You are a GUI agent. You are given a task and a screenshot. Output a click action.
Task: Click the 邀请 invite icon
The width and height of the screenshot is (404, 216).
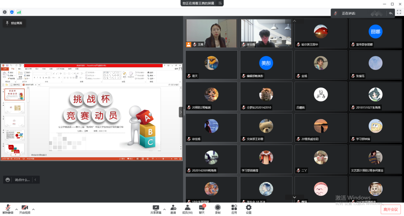click(x=173, y=209)
